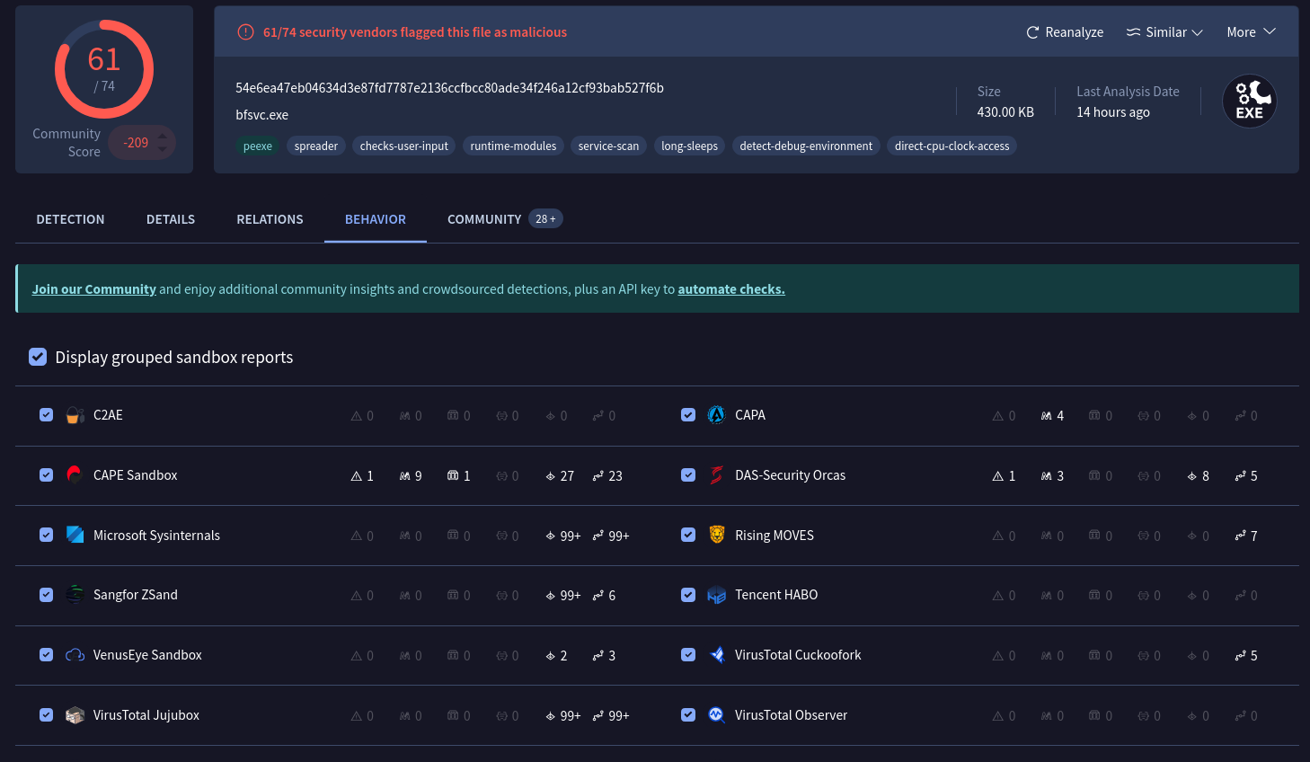Screen dimensions: 1310x762
Task: Open the Join our Community link
Action: pos(94,289)
